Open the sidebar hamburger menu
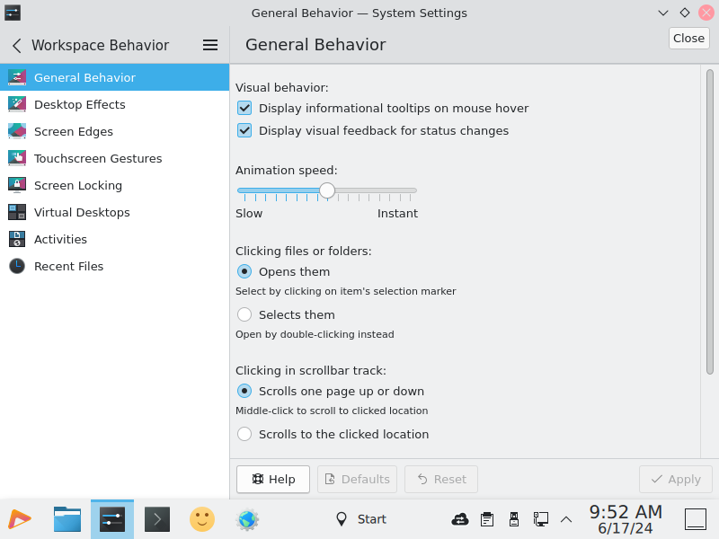 210,45
